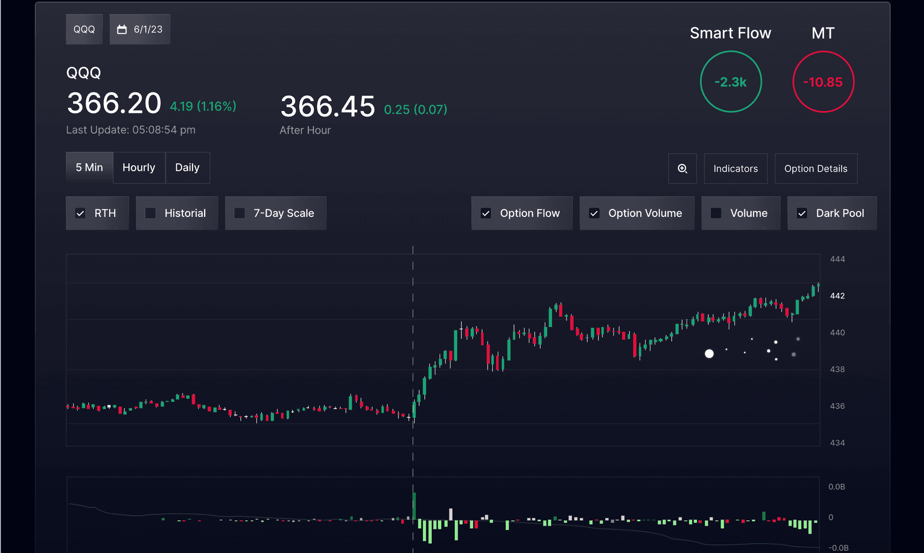Click the 444 price axis label
The width and height of the screenshot is (924, 553).
837,259
